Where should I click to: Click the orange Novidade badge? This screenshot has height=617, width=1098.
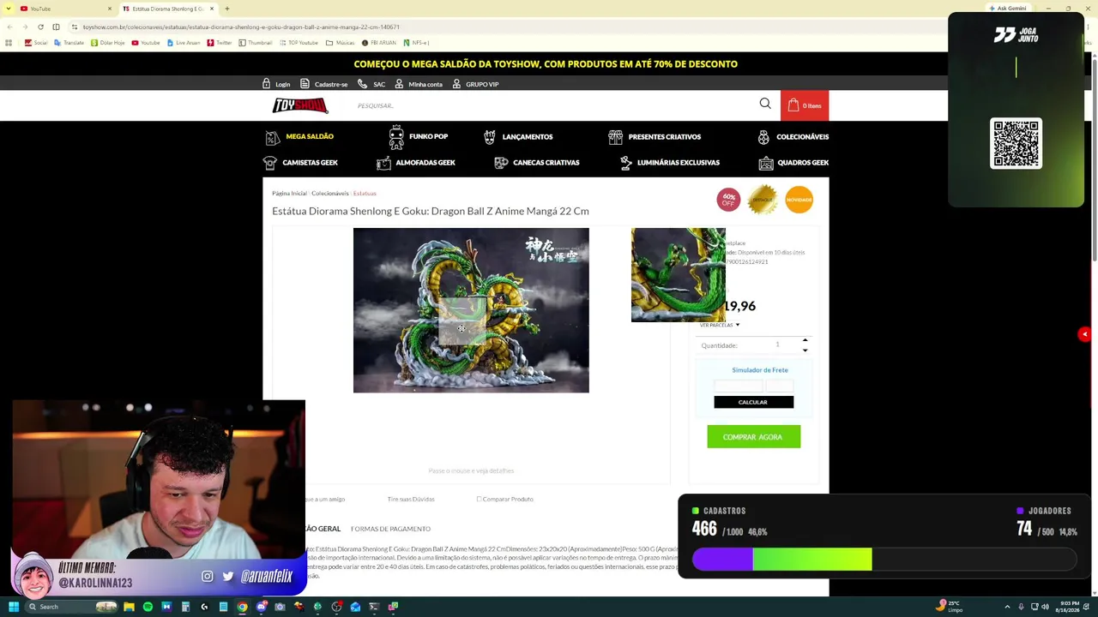click(799, 200)
